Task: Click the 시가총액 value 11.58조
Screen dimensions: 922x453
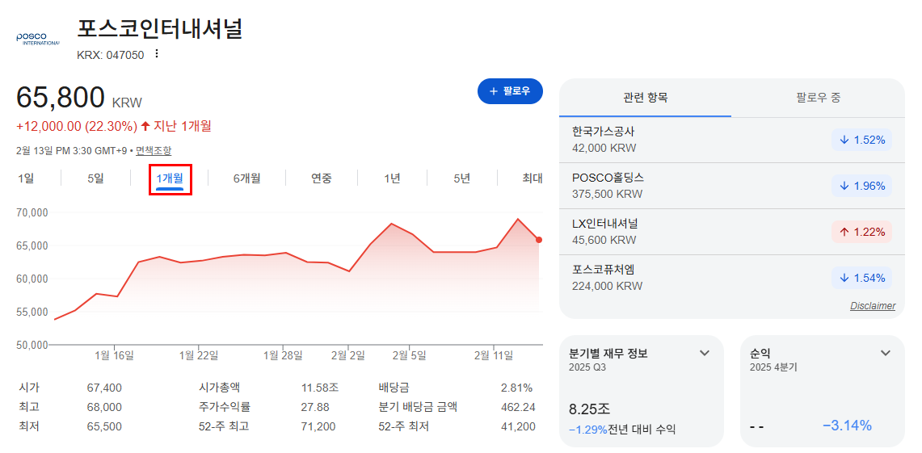Action: 320,388
